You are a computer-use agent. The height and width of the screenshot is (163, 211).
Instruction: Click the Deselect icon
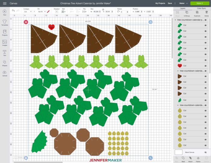(x=57, y=12)
